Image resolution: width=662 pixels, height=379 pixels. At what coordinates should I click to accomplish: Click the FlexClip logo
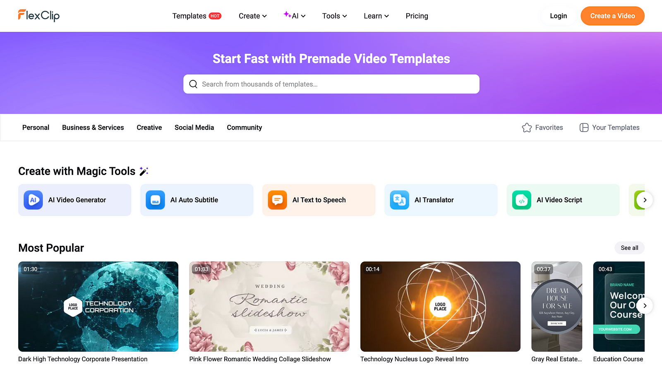click(x=39, y=16)
